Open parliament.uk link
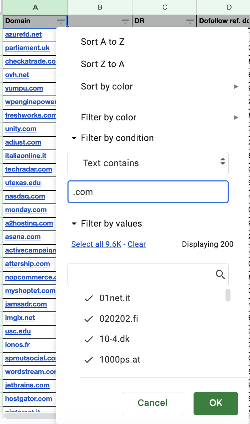Image resolution: width=250 pixels, height=424 pixels. [x=27, y=48]
